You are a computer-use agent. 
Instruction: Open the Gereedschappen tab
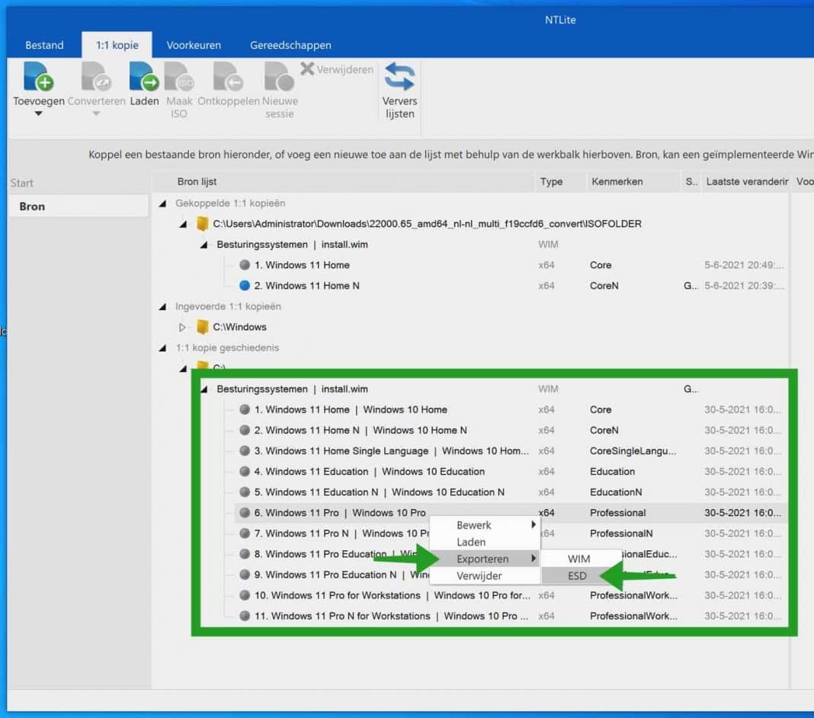[290, 45]
